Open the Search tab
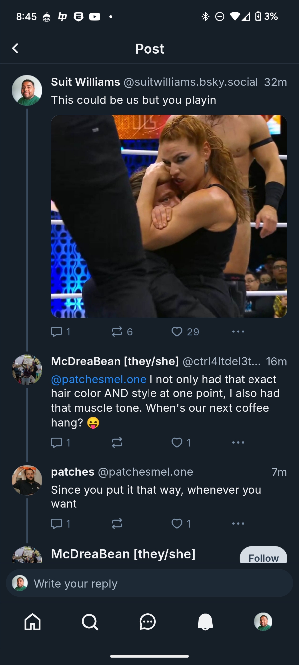299x665 pixels. coord(90,622)
